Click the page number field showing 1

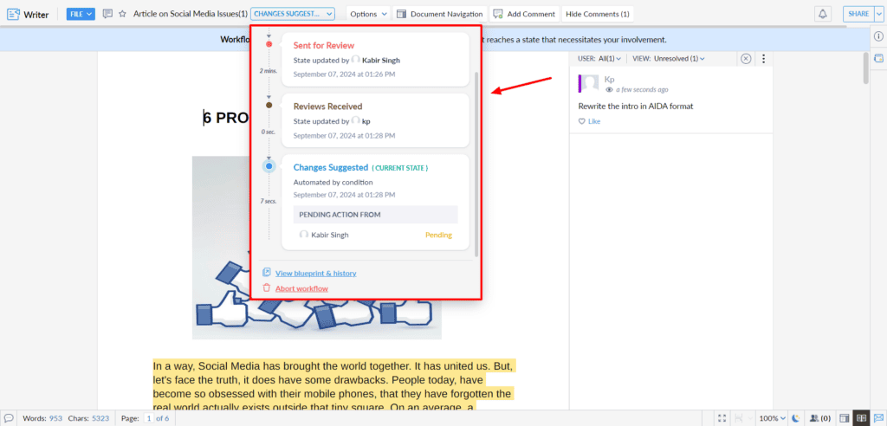click(x=149, y=419)
